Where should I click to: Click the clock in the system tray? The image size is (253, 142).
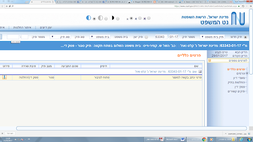click(8, 139)
